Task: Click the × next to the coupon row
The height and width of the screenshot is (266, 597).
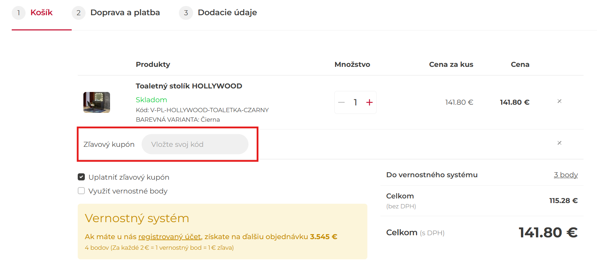Action: click(x=559, y=143)
